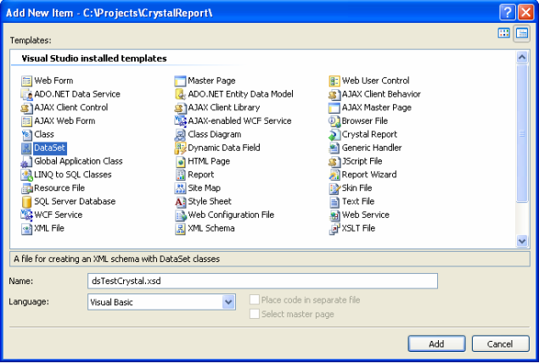Screen dimensions: 539x363
Task: Click the templates list scroll-up arrow
Action: tap(522, 59)
